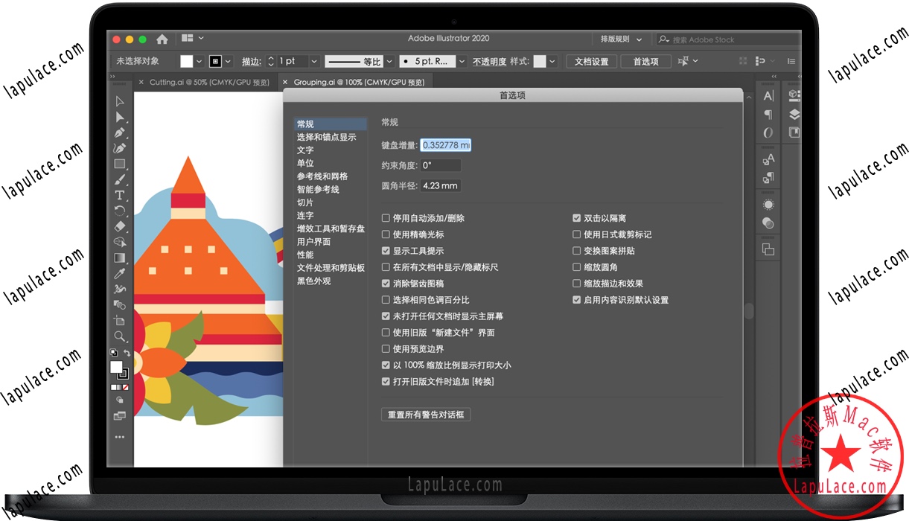
Task: Select the Blend tool
Action: pyautogui.click(x=119, y=304)
